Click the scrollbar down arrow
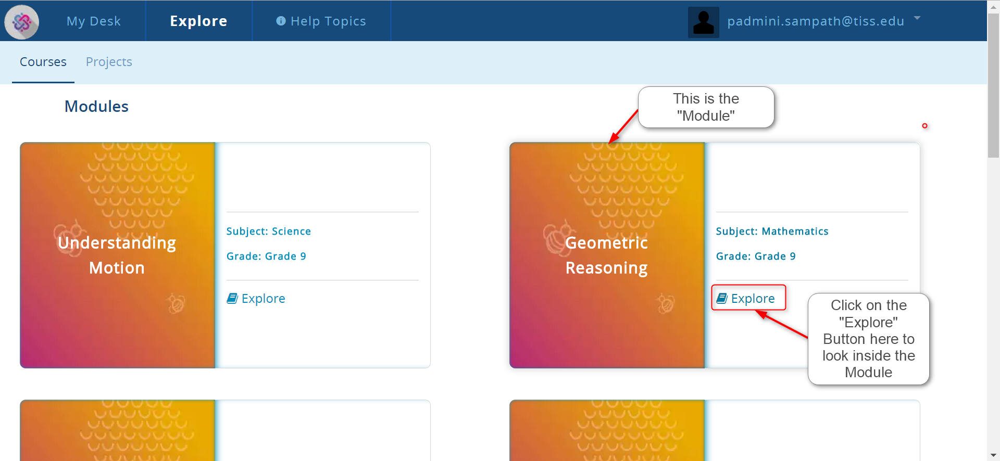This screenshot has width=1000, height=461. (993, 456)
